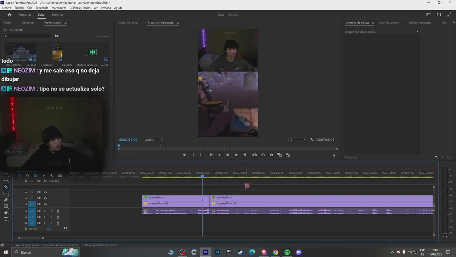Open the quick export share icon
Screen dimensions: 456x257
[439, 15]
